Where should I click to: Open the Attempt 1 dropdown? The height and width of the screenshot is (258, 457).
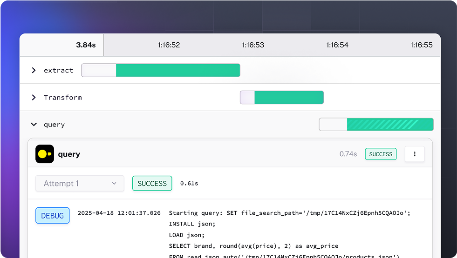(x=80, y=184)
